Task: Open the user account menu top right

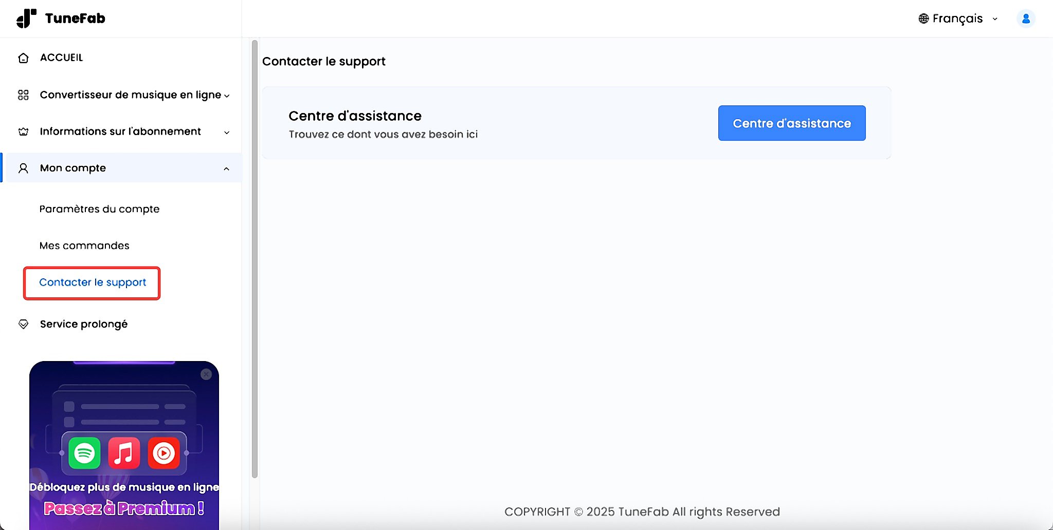Action: point(1026,18)
